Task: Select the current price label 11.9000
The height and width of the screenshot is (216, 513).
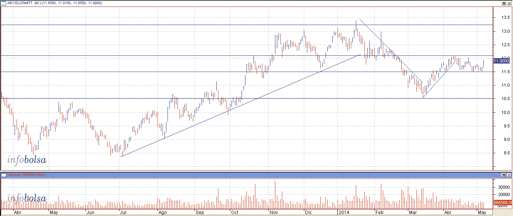Action: 501,60
